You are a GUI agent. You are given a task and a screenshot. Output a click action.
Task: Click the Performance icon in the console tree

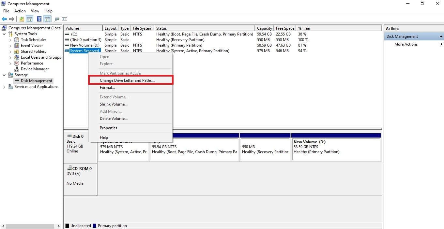[17, 63]
